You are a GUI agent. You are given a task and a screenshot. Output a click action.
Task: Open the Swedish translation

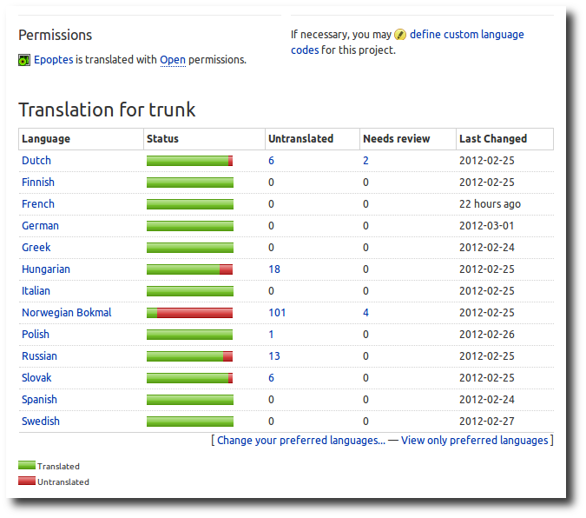41,421
